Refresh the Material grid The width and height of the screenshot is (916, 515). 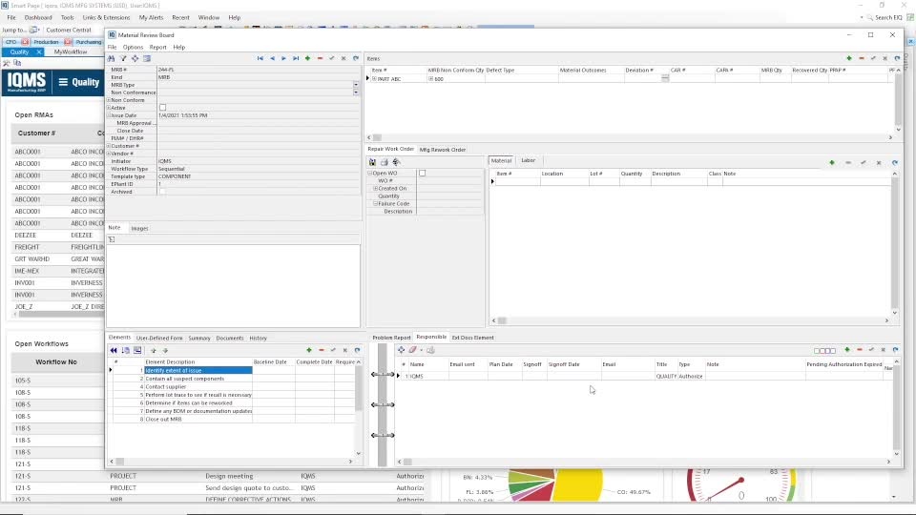pos(895,163)
